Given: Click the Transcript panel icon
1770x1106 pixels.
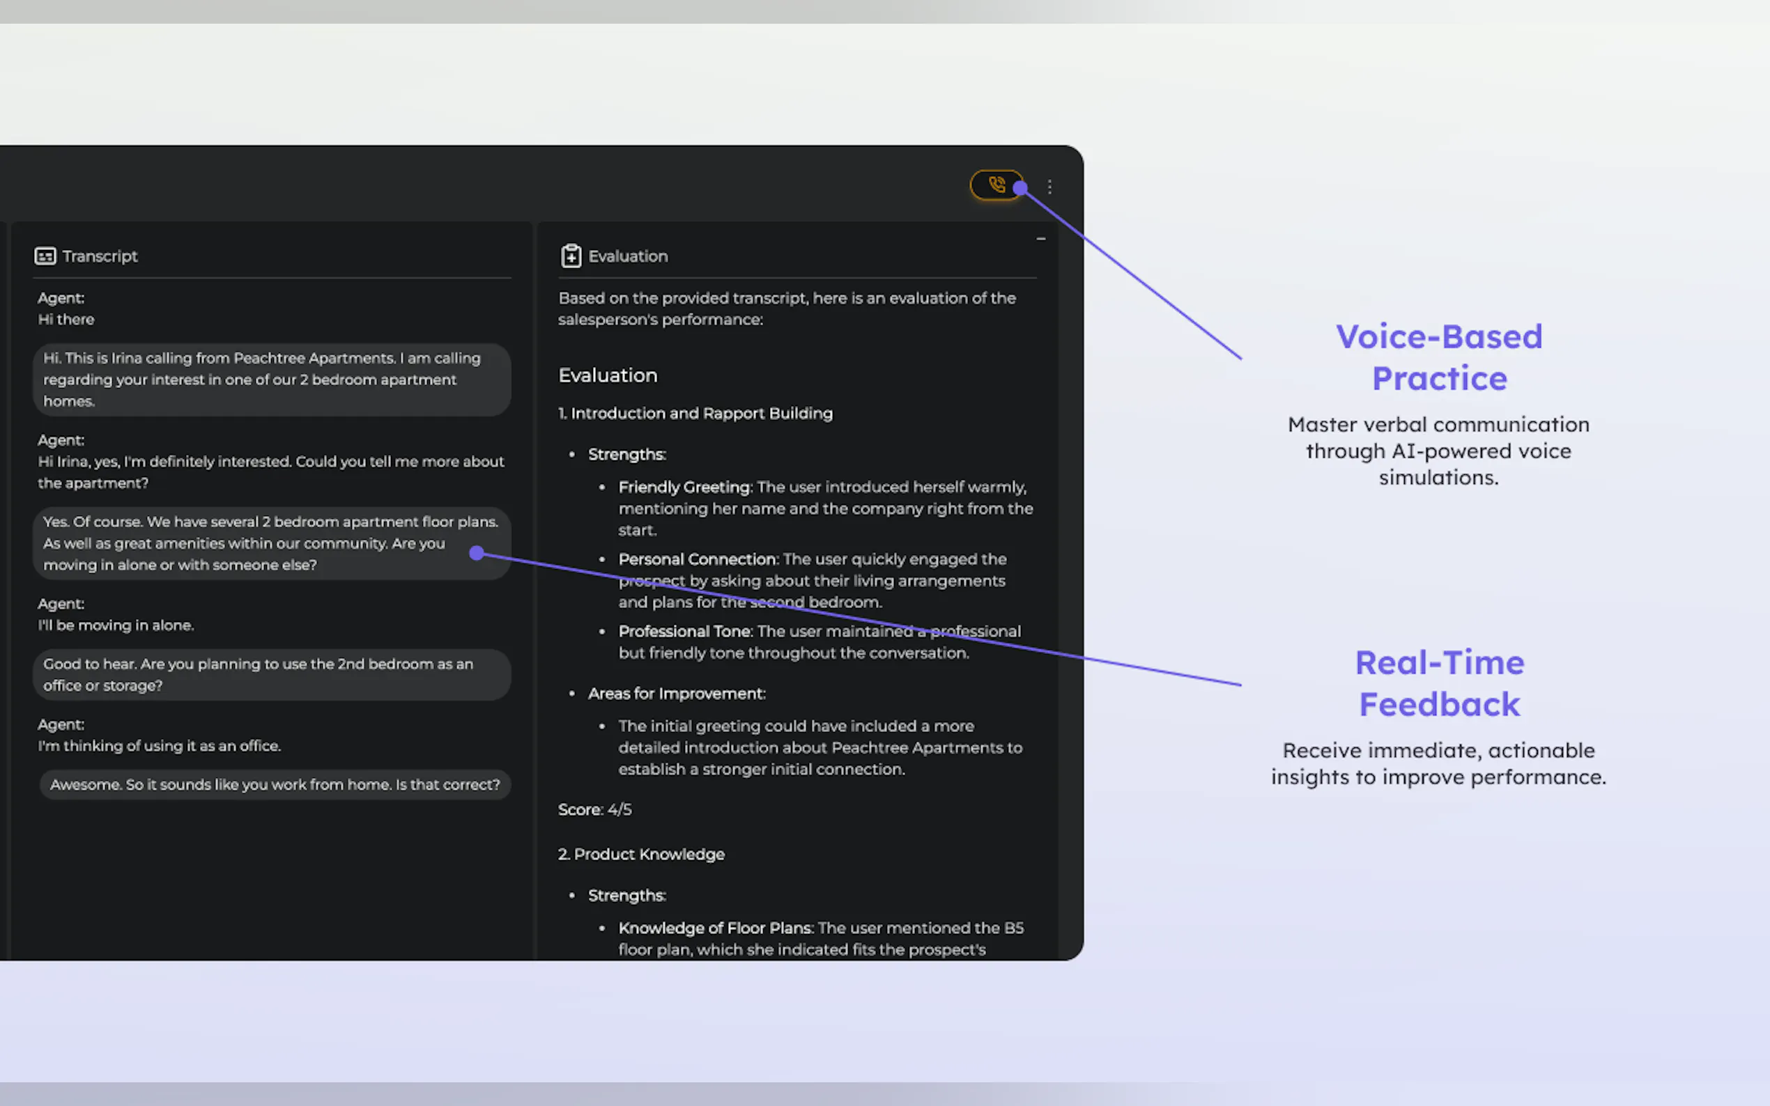Looking at the screenshot, I should pyautogui.click(x=45, y=256).
